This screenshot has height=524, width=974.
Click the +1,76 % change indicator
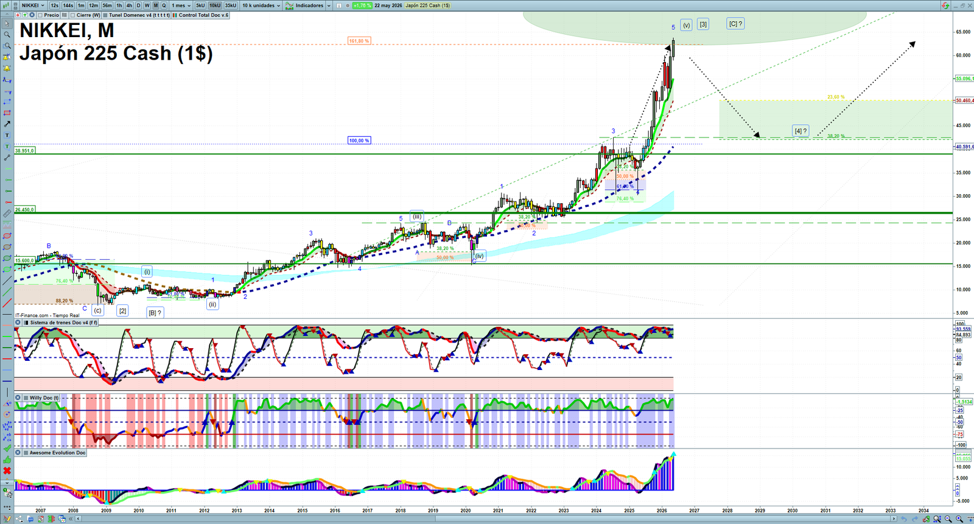tap(362, 5)
